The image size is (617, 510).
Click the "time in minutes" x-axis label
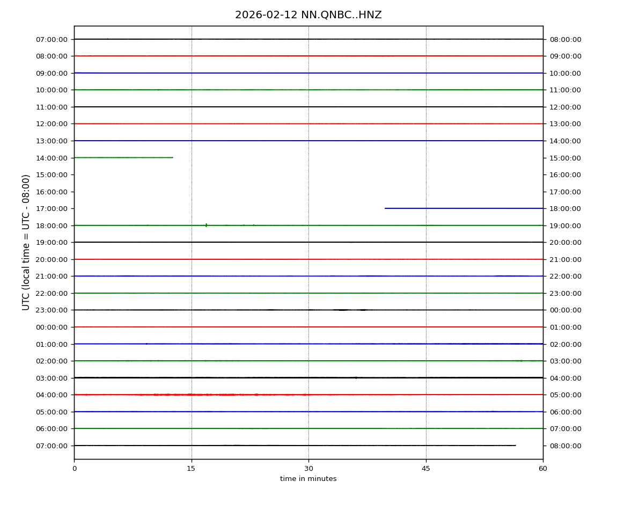click(x=308, y=479)
